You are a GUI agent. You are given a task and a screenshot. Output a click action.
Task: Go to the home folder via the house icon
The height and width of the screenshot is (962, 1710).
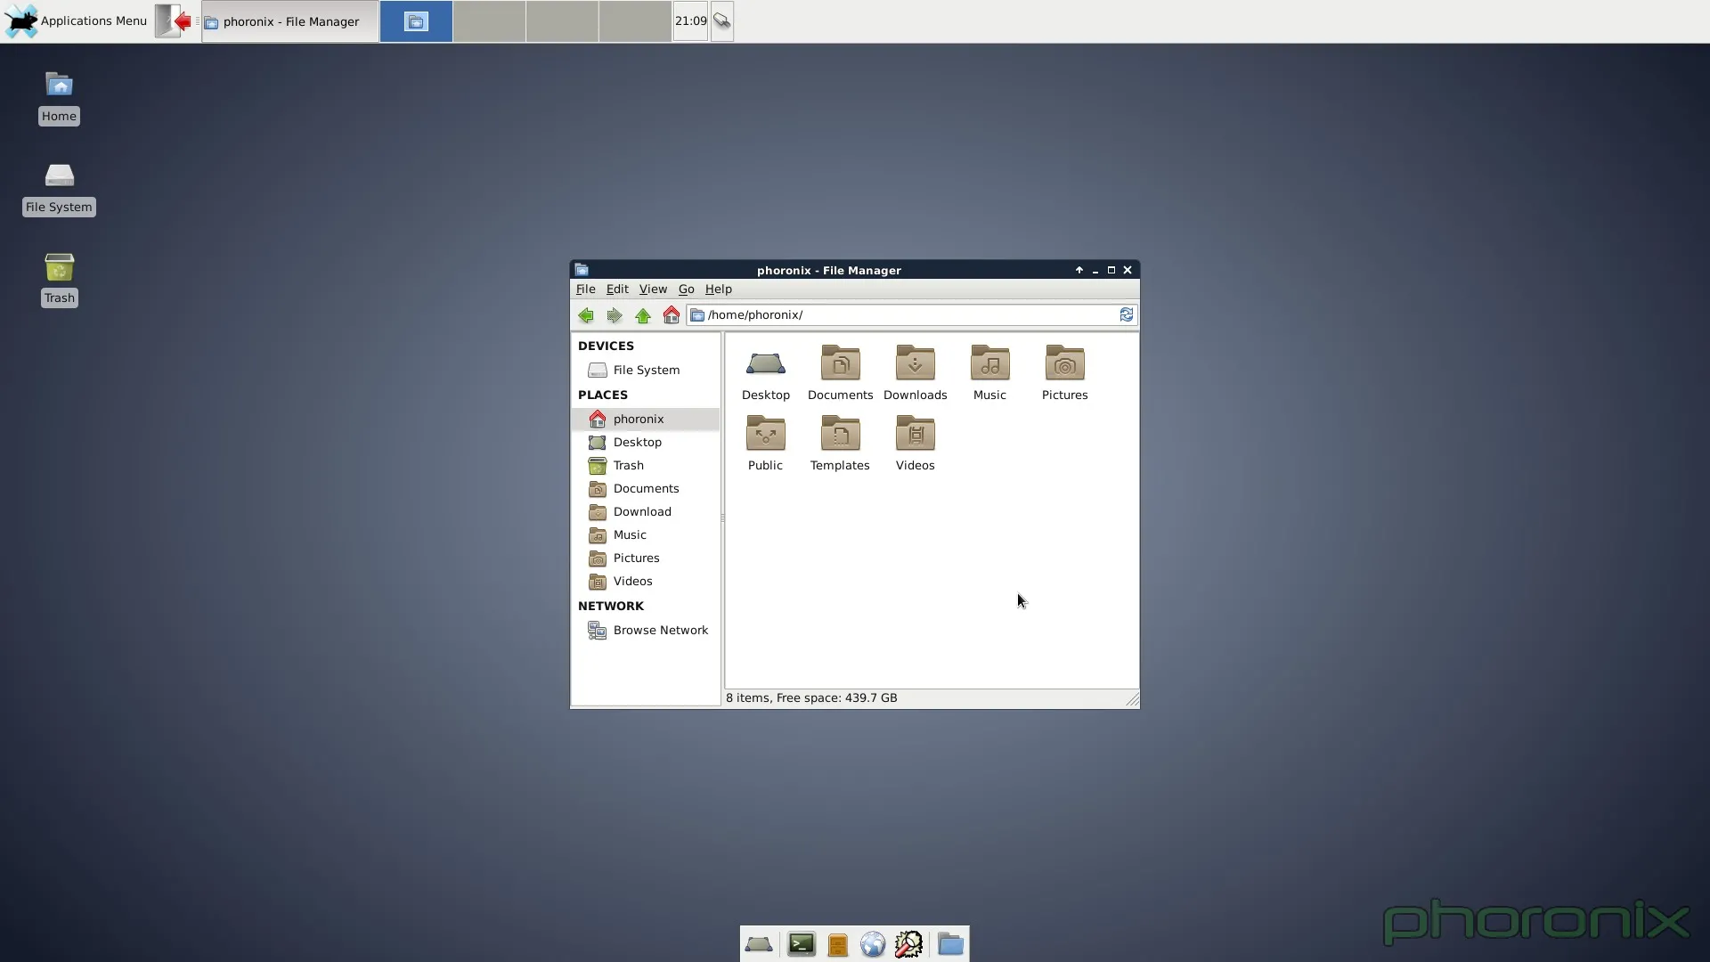click(671, 315)
